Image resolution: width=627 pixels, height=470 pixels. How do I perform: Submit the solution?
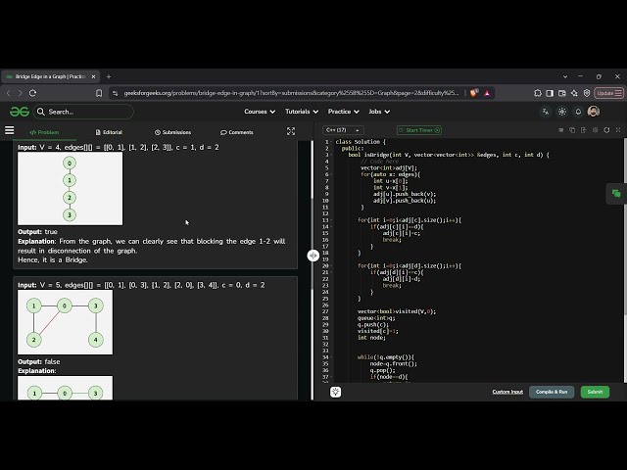[595, 392]
